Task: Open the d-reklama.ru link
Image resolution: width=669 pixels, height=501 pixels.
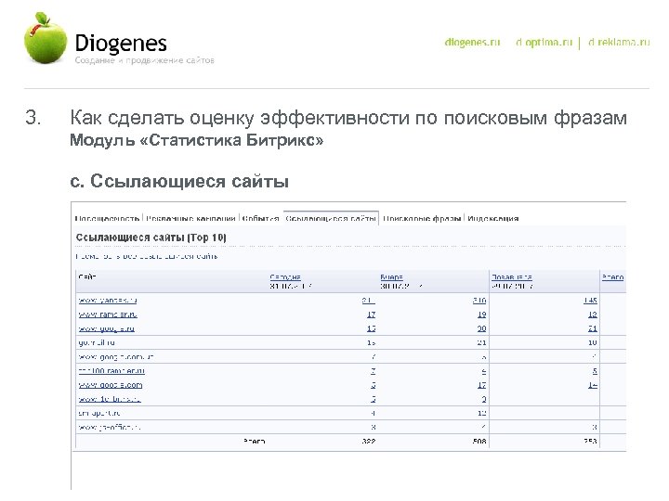Action: (612, 44)
